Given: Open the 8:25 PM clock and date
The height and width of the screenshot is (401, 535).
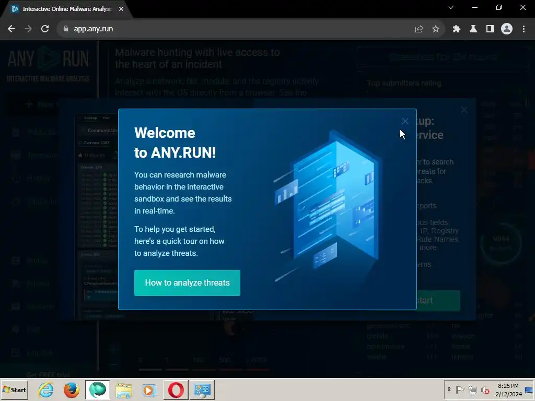Looking at the screenshot, I should [x=508, y=390].
